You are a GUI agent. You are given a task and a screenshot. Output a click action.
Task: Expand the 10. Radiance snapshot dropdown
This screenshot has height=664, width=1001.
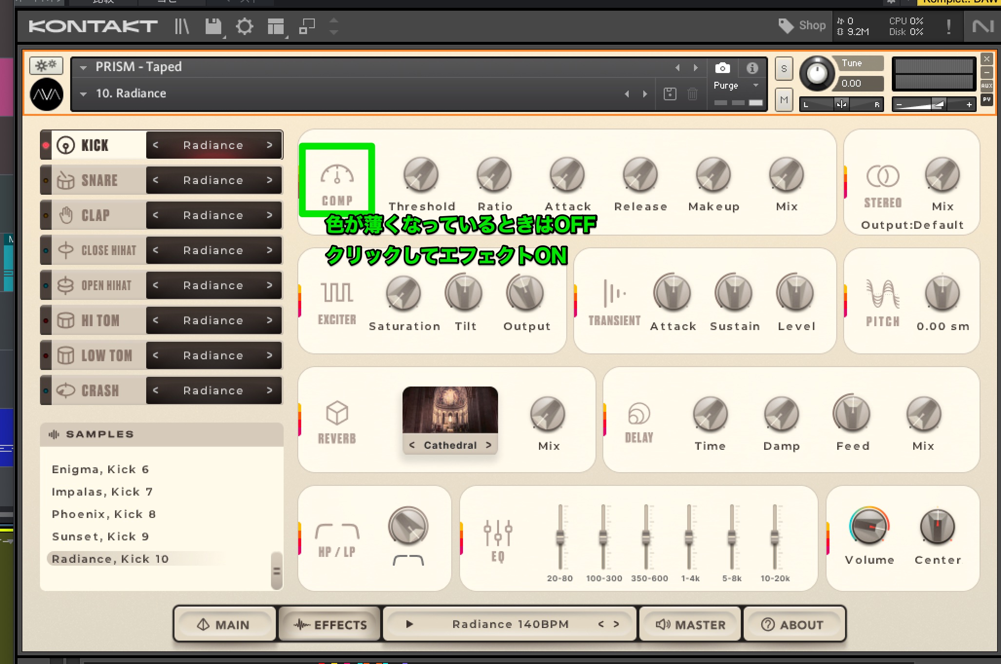83,93
